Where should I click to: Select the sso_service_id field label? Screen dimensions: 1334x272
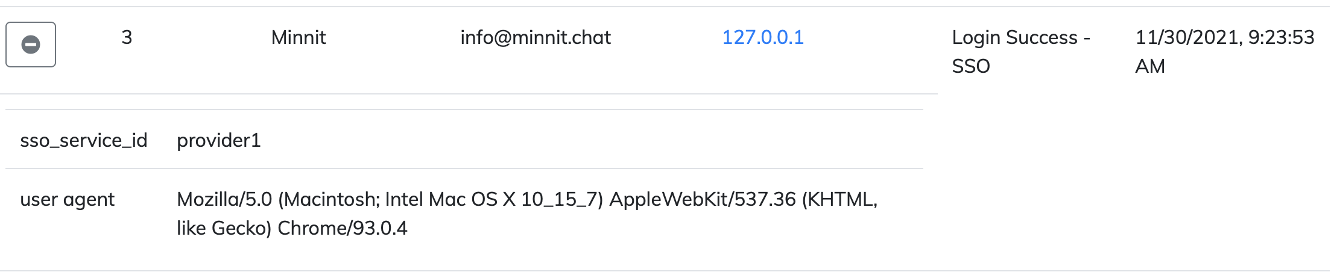click(84, 140)
